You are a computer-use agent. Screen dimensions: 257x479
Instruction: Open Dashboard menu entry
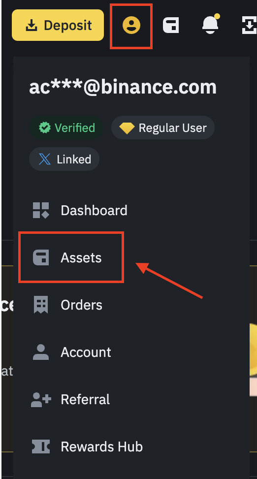(x=80, y=211)
